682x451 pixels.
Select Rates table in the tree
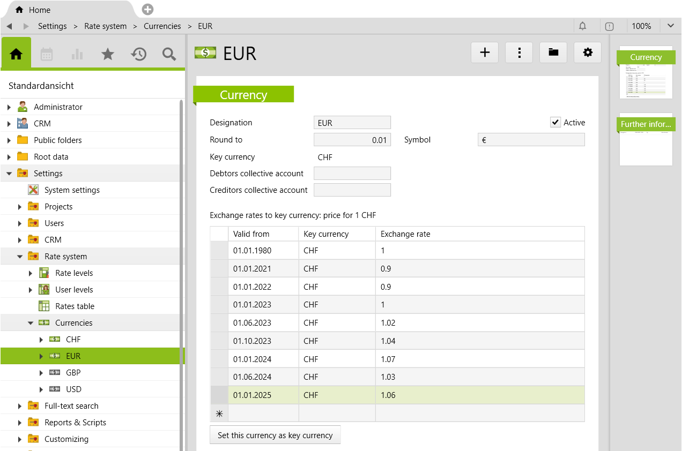click(x=75, y=306)
